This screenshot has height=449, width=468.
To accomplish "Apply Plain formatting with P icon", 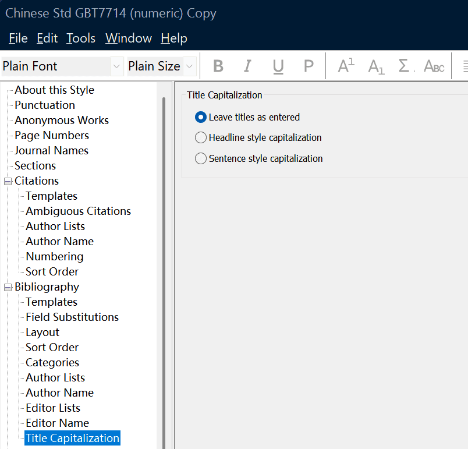I will 309,66.
